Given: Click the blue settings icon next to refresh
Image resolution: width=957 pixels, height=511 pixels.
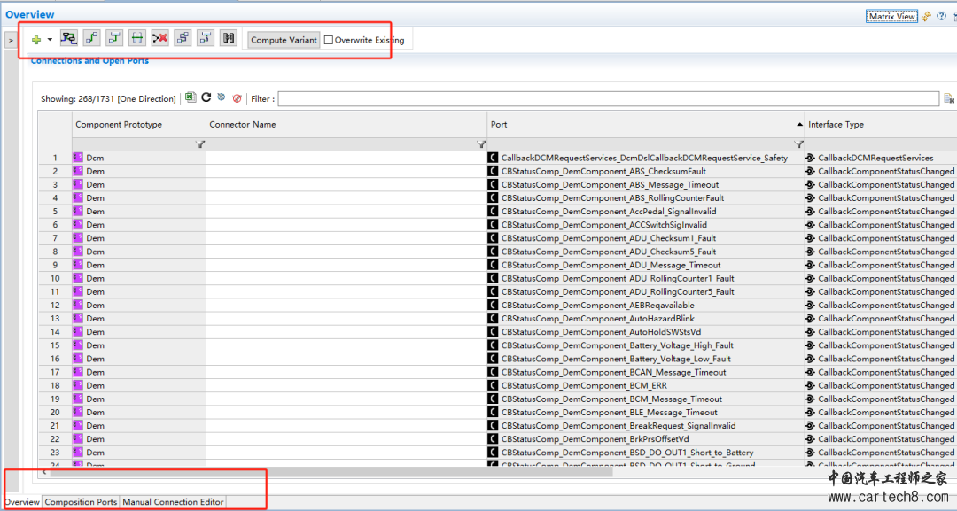Looking at the screenshot, I should (x=222, y=97).
